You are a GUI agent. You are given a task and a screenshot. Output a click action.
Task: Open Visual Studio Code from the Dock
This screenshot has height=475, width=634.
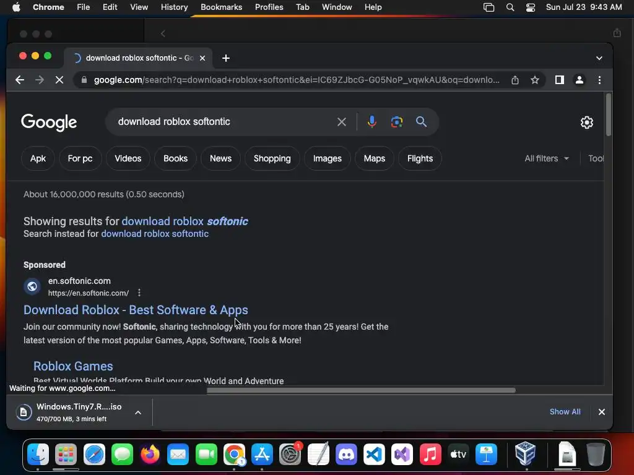pyautogui.click(x=374, y=455)
